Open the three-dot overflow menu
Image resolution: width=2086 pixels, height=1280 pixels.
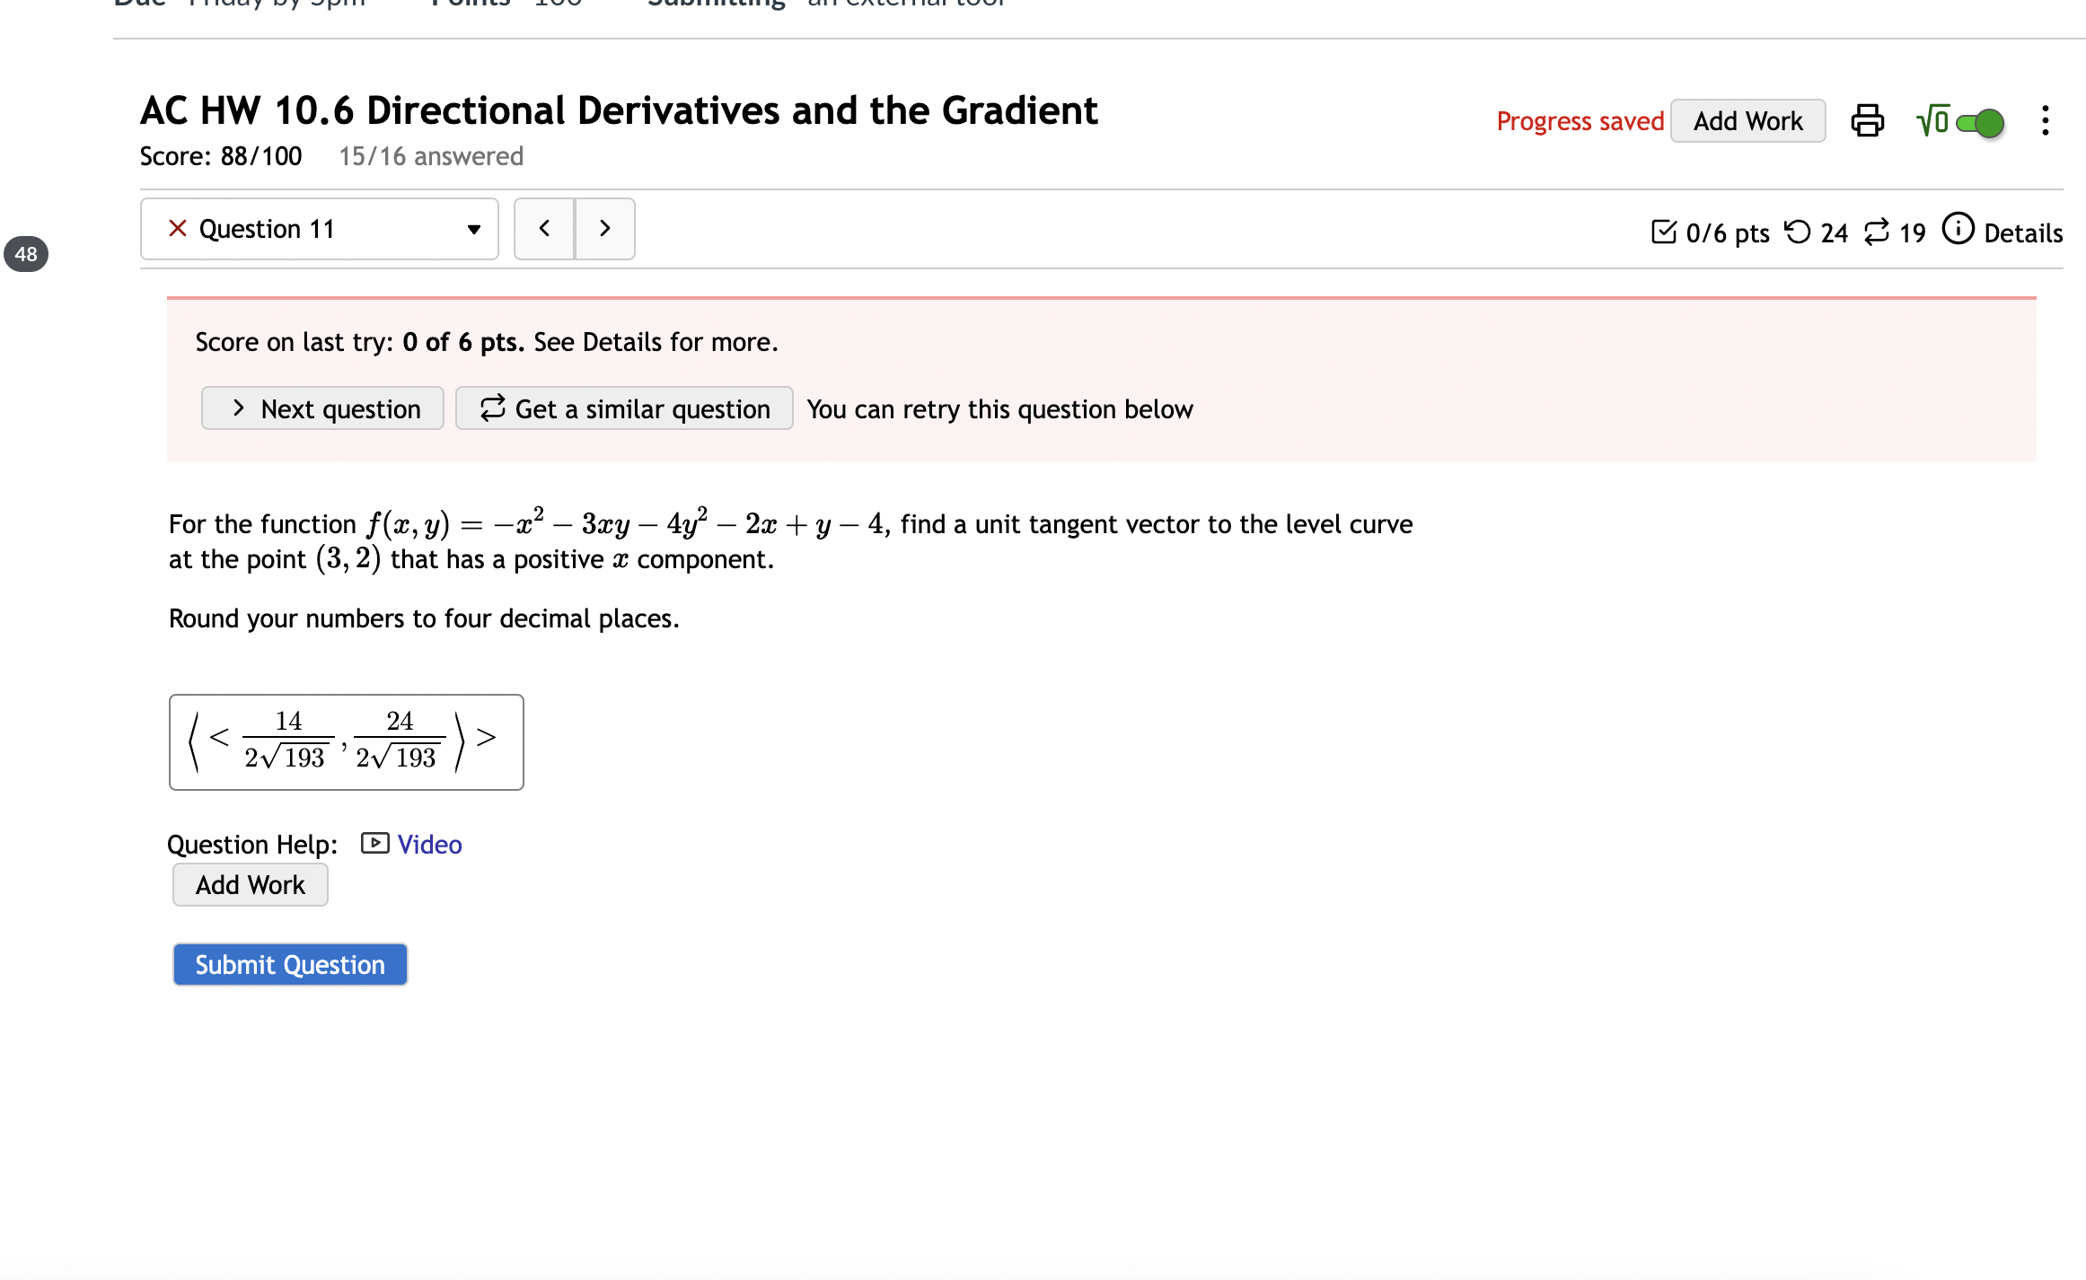point(2045,120)
